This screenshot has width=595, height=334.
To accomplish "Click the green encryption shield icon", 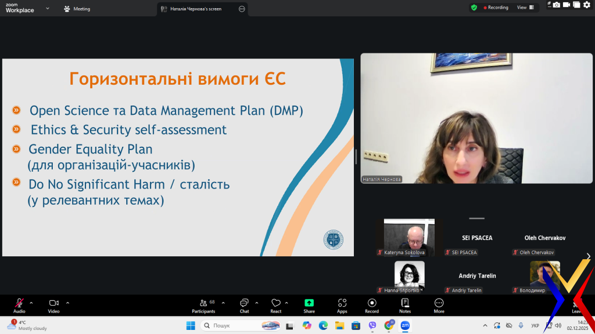I will 474,8.
